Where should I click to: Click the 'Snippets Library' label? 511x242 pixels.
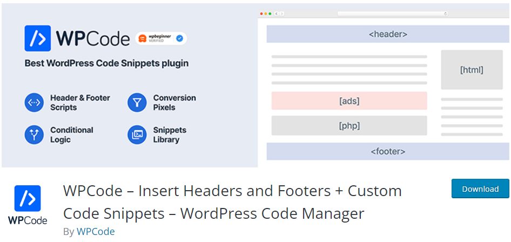tap(170, 135)
